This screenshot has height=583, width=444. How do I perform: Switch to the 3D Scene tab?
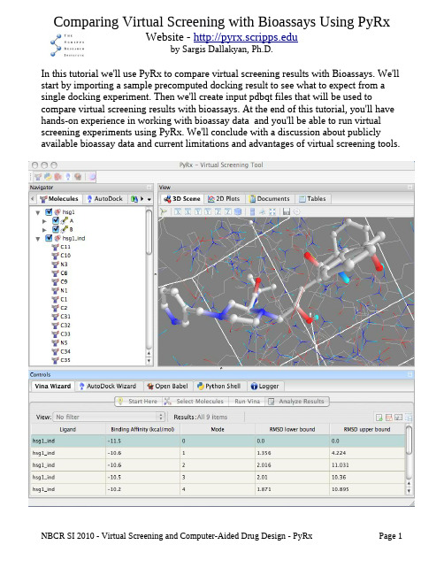coord(182,199)
